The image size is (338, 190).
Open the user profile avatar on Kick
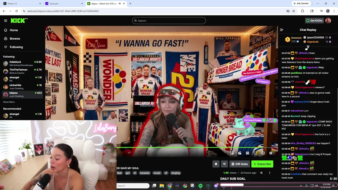tap(328, 21)
